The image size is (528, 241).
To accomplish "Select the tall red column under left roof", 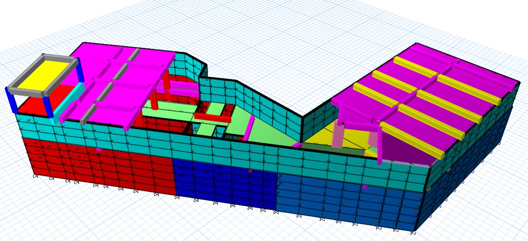I will coord(167,84).
